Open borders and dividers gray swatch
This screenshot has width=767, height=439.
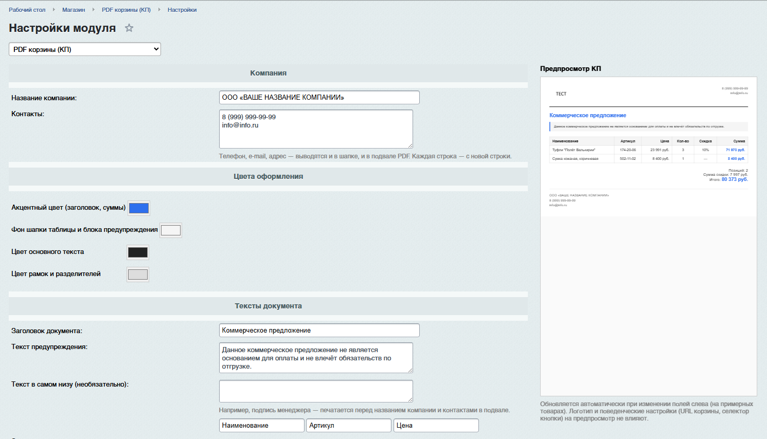point(138,274)
